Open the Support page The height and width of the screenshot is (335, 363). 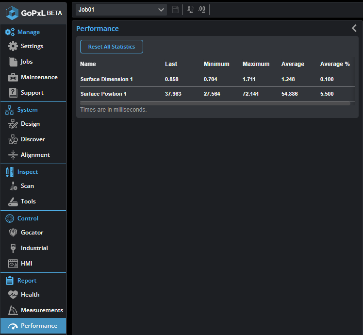pos(32,93)
